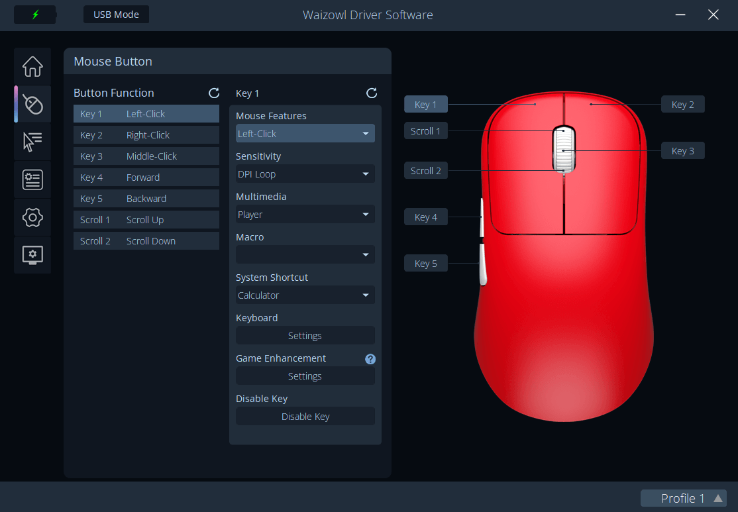This screenshot has height=512, width=738.
Task: Open the Mouse Features Left-Click dropdown
Action: 305,133
